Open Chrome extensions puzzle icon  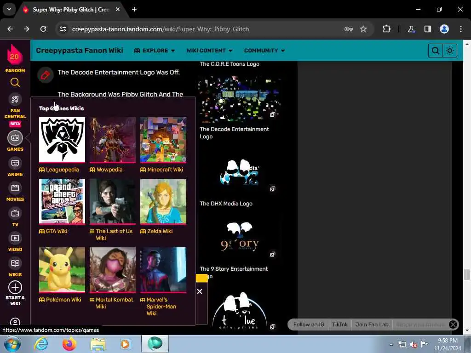pyautogui.click(x=386, y=29)
